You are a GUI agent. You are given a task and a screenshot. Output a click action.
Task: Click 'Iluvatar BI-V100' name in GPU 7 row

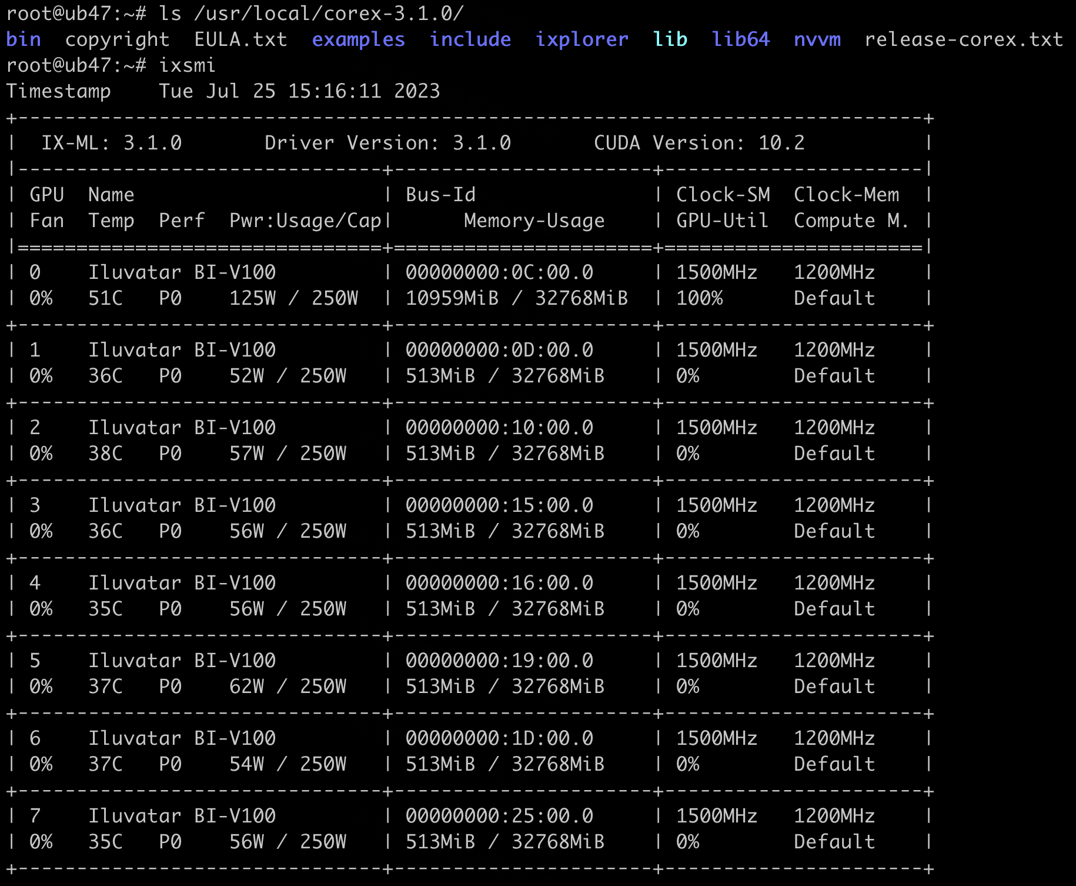(182, 816)
